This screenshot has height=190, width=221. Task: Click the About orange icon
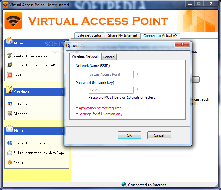coord(10,163)
